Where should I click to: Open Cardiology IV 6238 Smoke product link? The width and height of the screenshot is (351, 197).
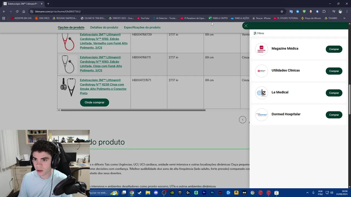(x=103, y=87)
